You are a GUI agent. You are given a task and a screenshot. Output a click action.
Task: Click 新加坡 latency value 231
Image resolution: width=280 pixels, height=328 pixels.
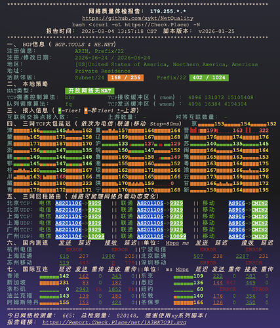coord(64,283)
